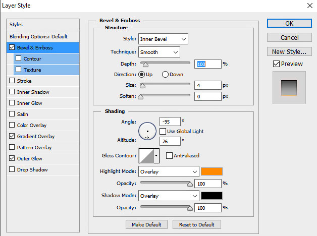
Task: Click the Altitude value field
Action: pyautogui.click(x=170, y=141)
